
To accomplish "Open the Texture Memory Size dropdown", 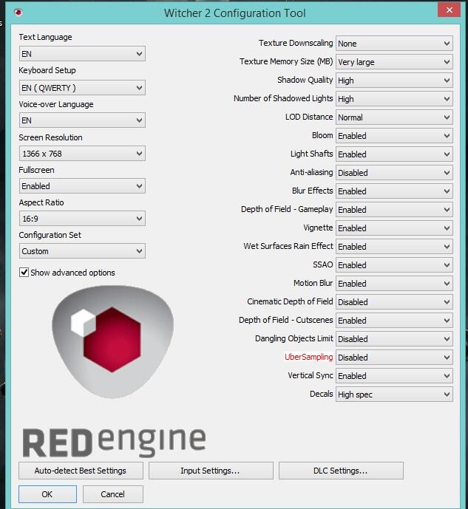I will click(x=394, y=61).
